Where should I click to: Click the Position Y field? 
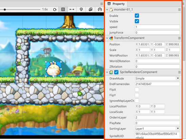click(159, 44)
